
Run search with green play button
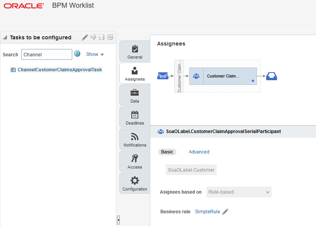coord(77,54)
